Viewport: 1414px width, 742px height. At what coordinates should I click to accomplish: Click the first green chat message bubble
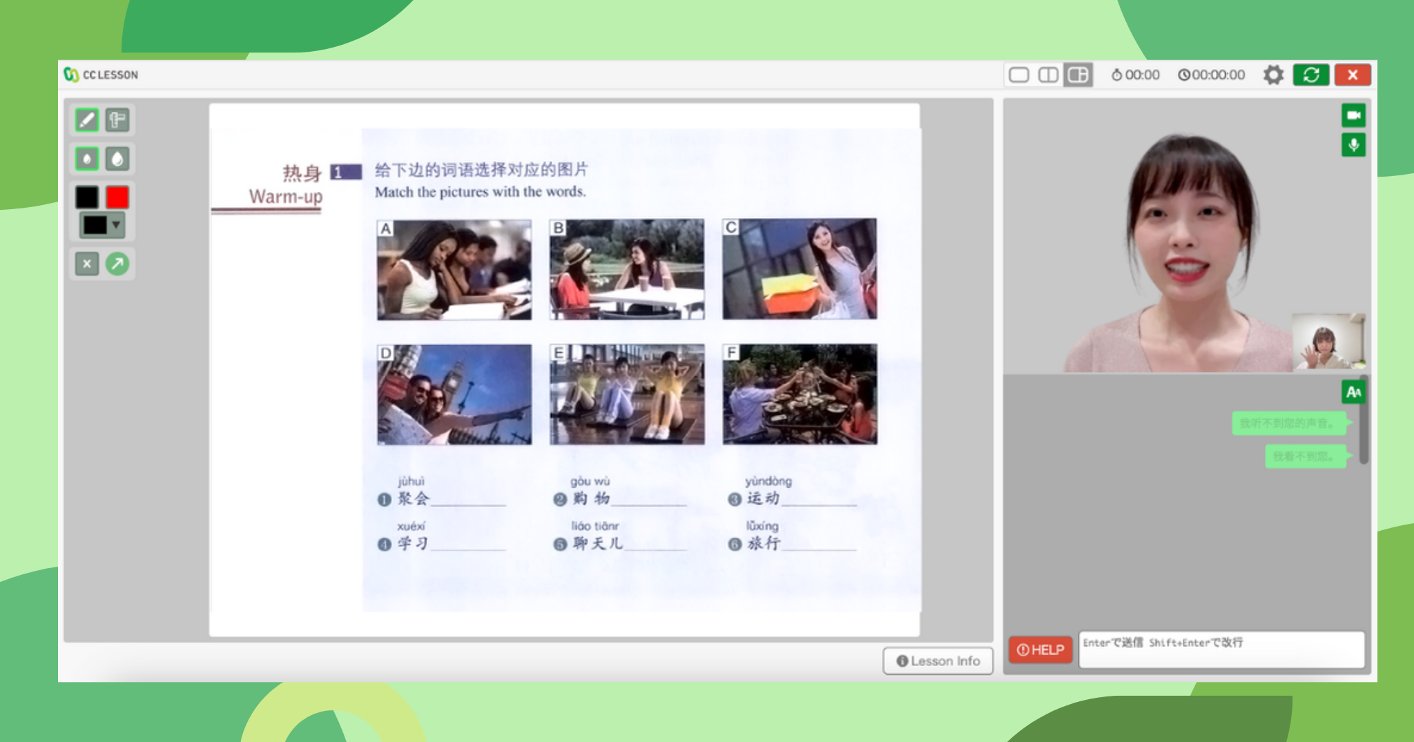pos(1290,423)
